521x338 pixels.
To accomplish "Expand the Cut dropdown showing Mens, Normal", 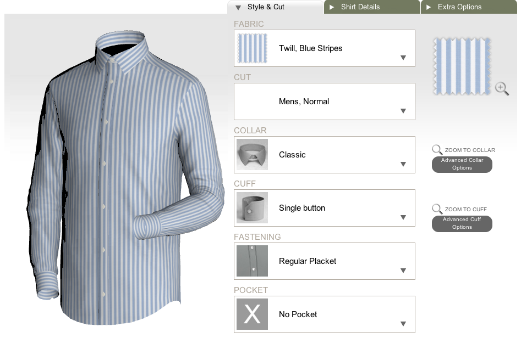I will click(x=403, y=111).
